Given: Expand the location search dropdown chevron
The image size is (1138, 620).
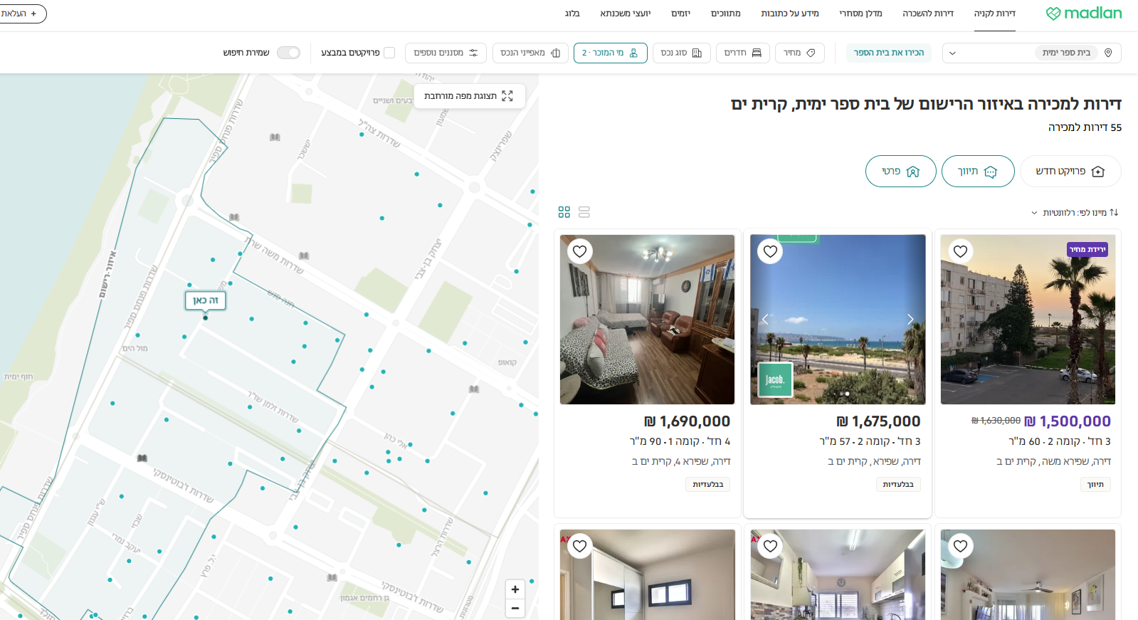Looking at the screenshot, I should click(952, 53).
